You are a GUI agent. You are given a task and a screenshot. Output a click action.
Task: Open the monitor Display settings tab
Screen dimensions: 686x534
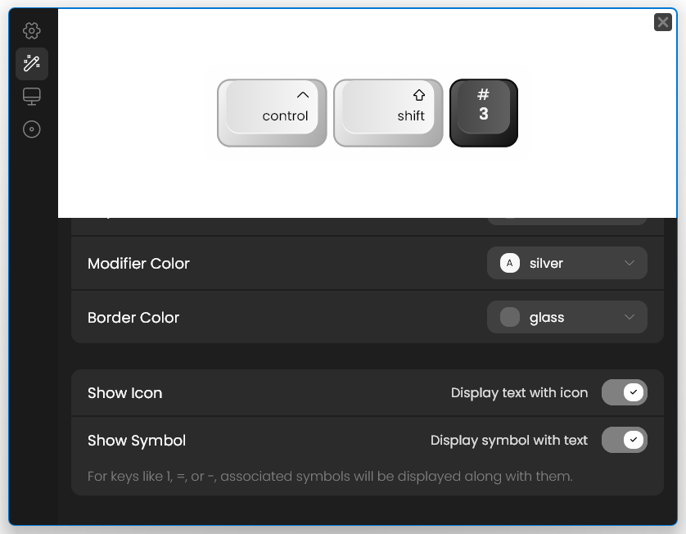coord(31,97)
